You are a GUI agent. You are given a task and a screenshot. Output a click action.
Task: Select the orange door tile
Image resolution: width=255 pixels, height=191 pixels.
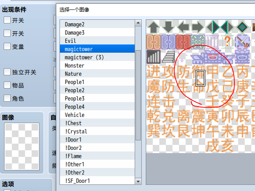pos(154,42)
